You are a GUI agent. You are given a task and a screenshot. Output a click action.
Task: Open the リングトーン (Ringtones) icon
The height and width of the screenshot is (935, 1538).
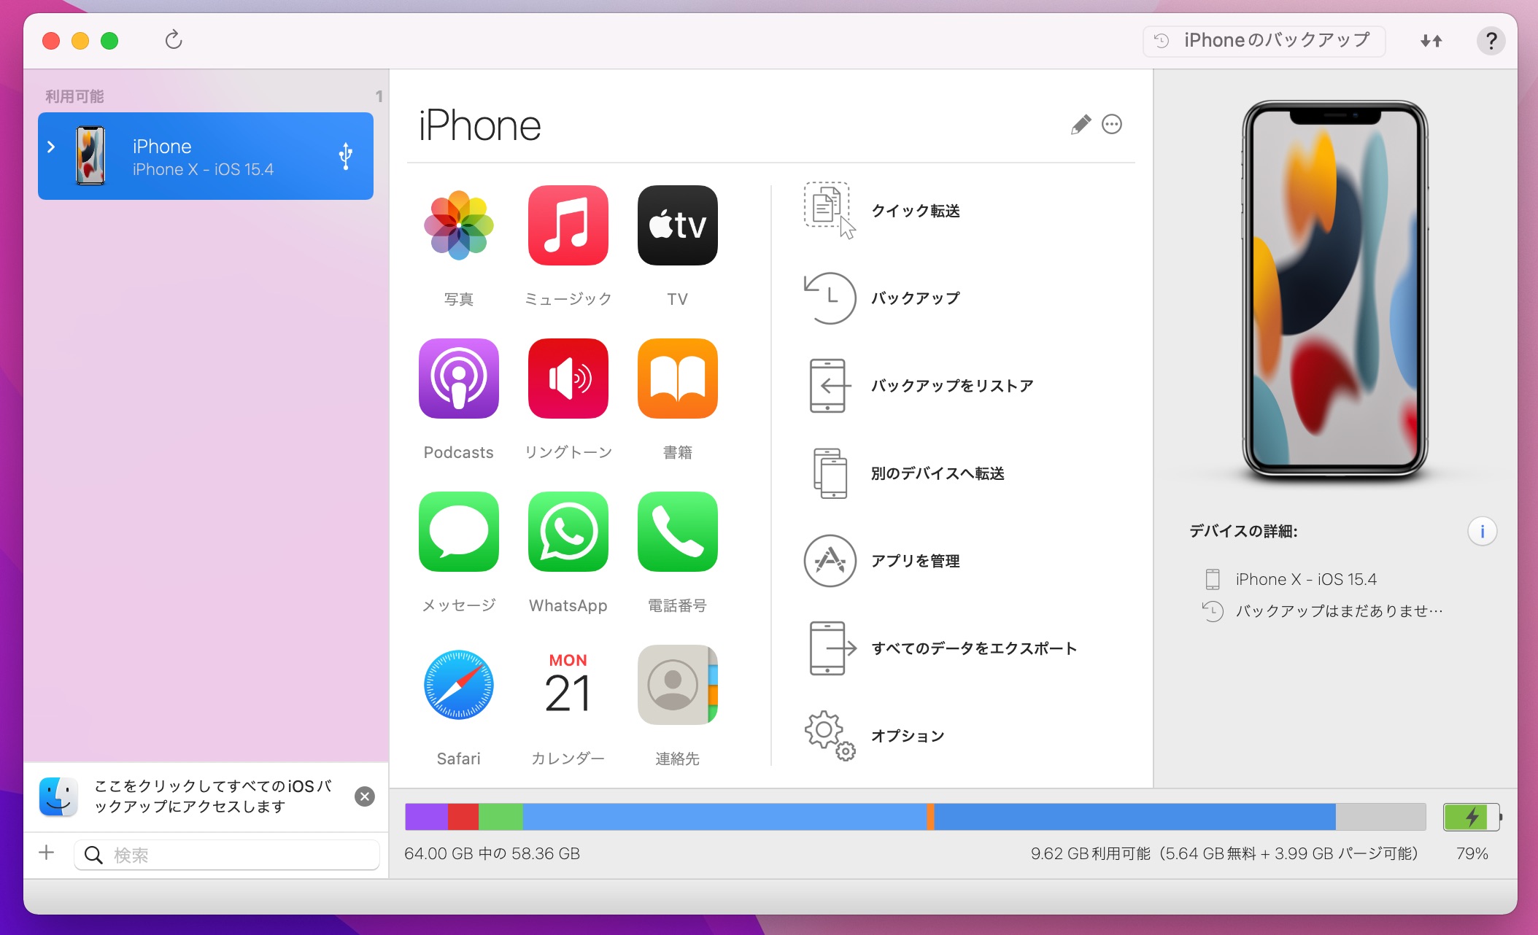tap(568, 379)
